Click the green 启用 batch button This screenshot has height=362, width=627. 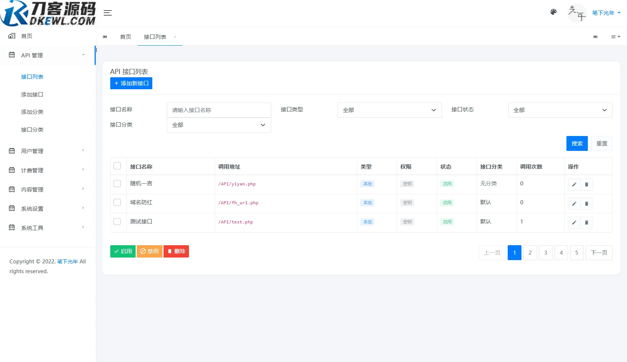(x=123, y=251)
